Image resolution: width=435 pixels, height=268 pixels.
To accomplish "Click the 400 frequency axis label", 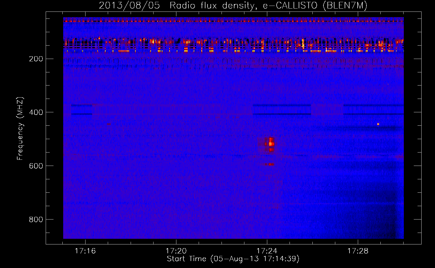I will coord(36,112).
